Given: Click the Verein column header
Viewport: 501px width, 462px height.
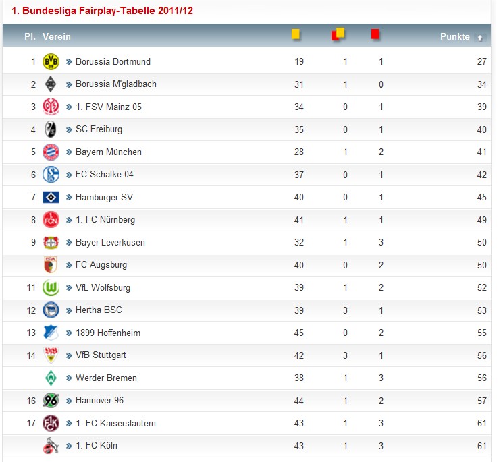Looking at the screenshot, I should (x=56, y=36).
